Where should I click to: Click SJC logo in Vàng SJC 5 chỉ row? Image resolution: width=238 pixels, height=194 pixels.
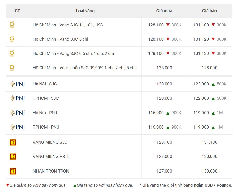(12, 39)
